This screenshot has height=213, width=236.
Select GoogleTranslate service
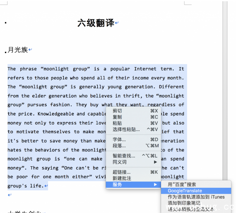tap(196, 191)
